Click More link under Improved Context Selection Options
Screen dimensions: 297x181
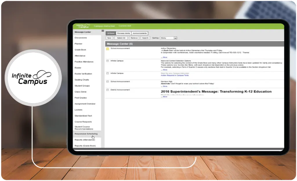164,70
